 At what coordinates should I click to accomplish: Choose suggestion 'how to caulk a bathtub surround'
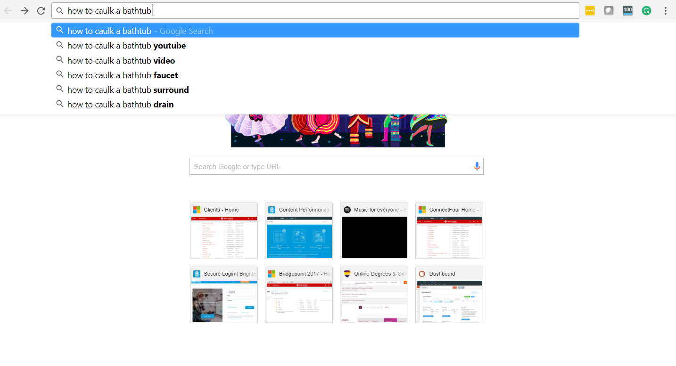click(315, 89)
